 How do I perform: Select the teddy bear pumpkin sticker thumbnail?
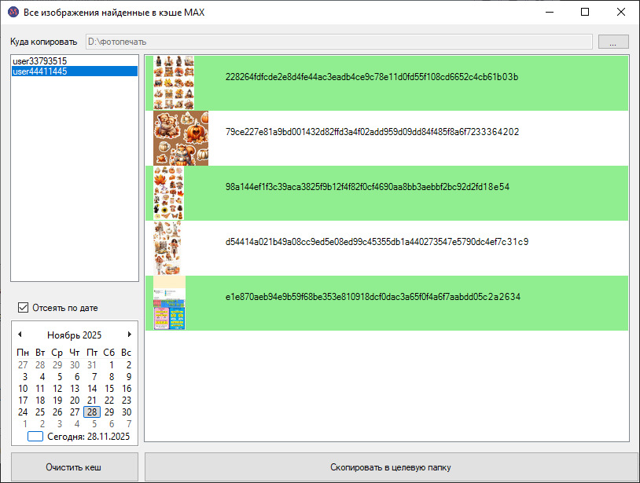pos(180,138)
